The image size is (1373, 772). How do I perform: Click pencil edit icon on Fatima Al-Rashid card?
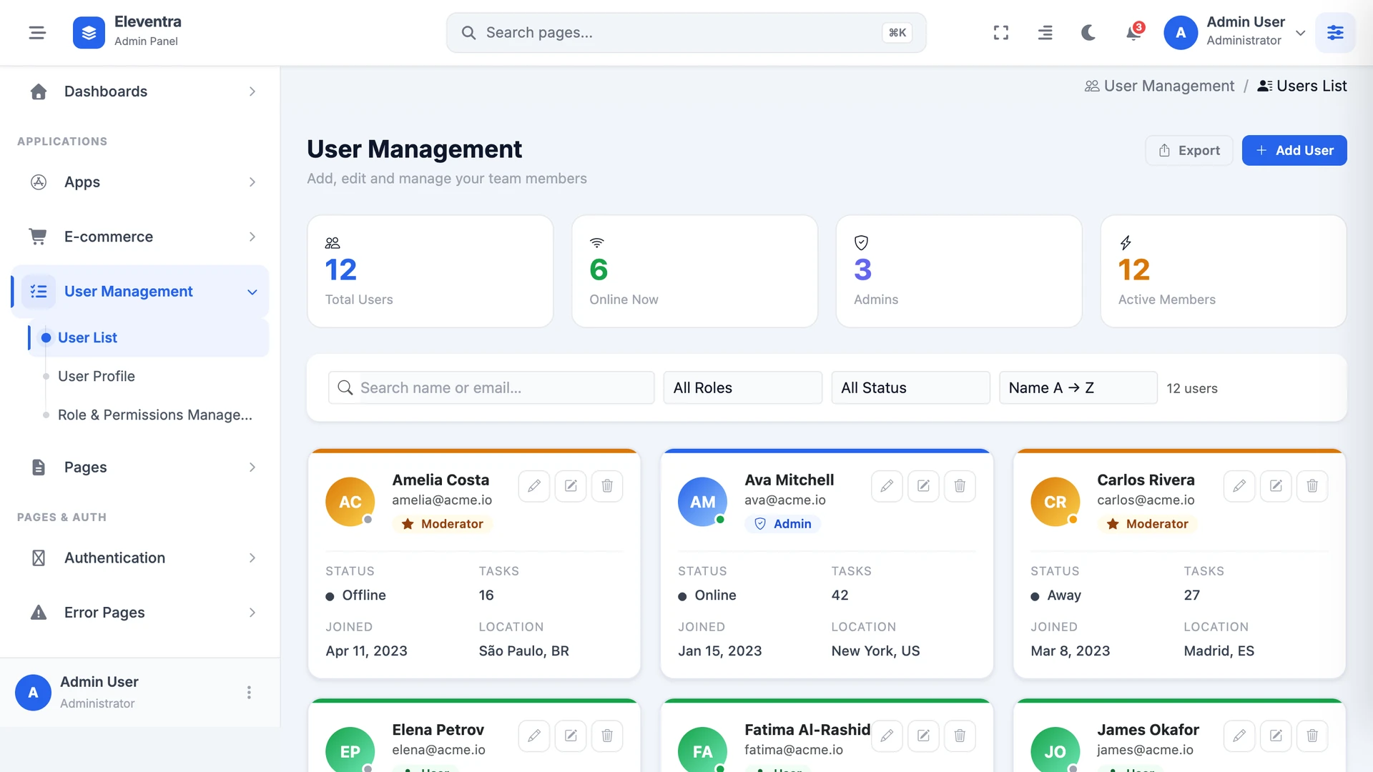pyautogui.click(x=887, y=736)
